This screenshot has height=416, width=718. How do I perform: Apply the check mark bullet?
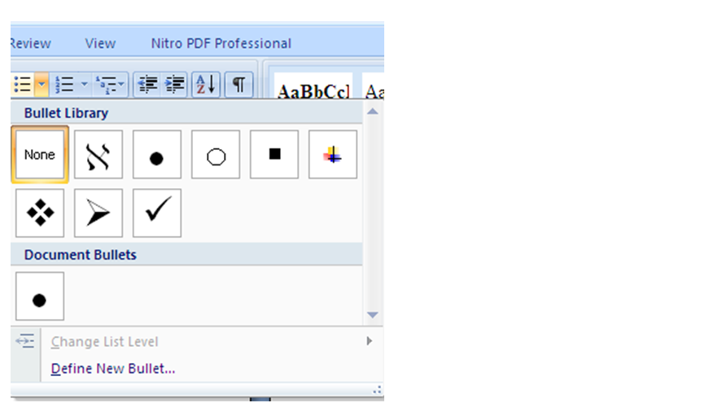coord(157,213)
